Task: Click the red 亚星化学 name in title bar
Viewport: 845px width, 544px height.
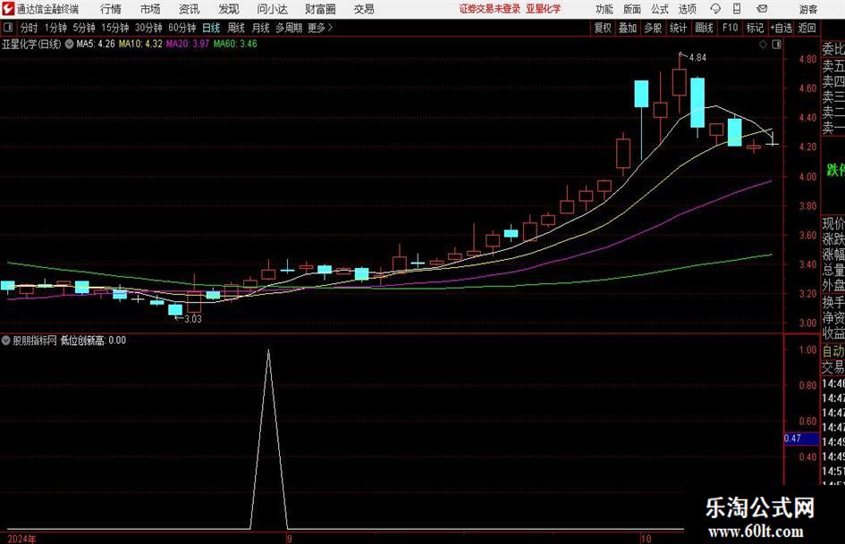Action: point(544,9)
